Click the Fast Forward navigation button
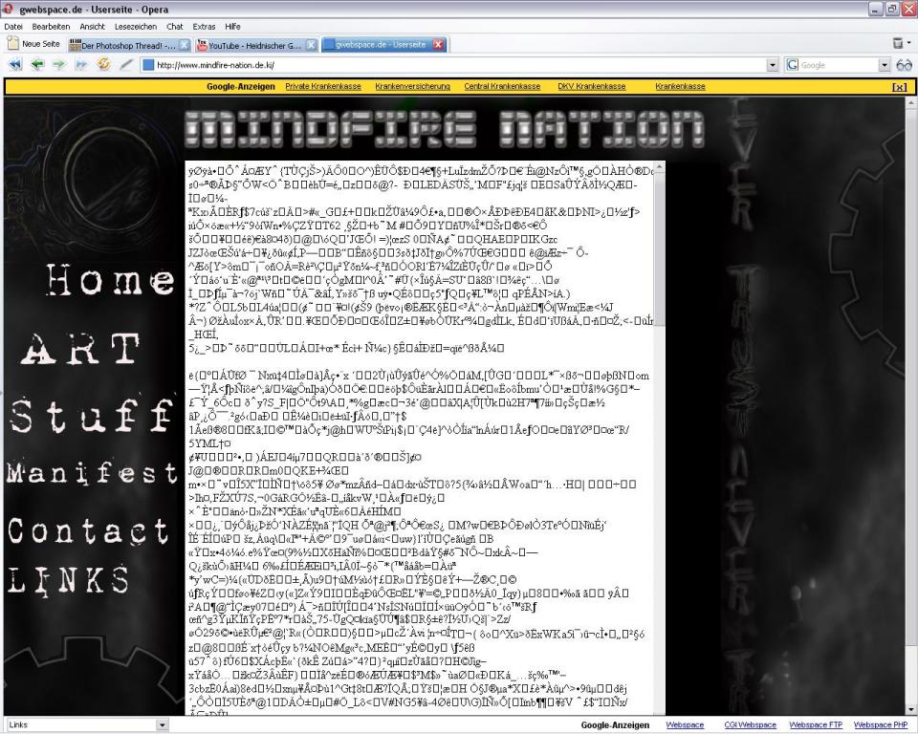Viewport: 918px width, 734px height. tap(80, 64)
